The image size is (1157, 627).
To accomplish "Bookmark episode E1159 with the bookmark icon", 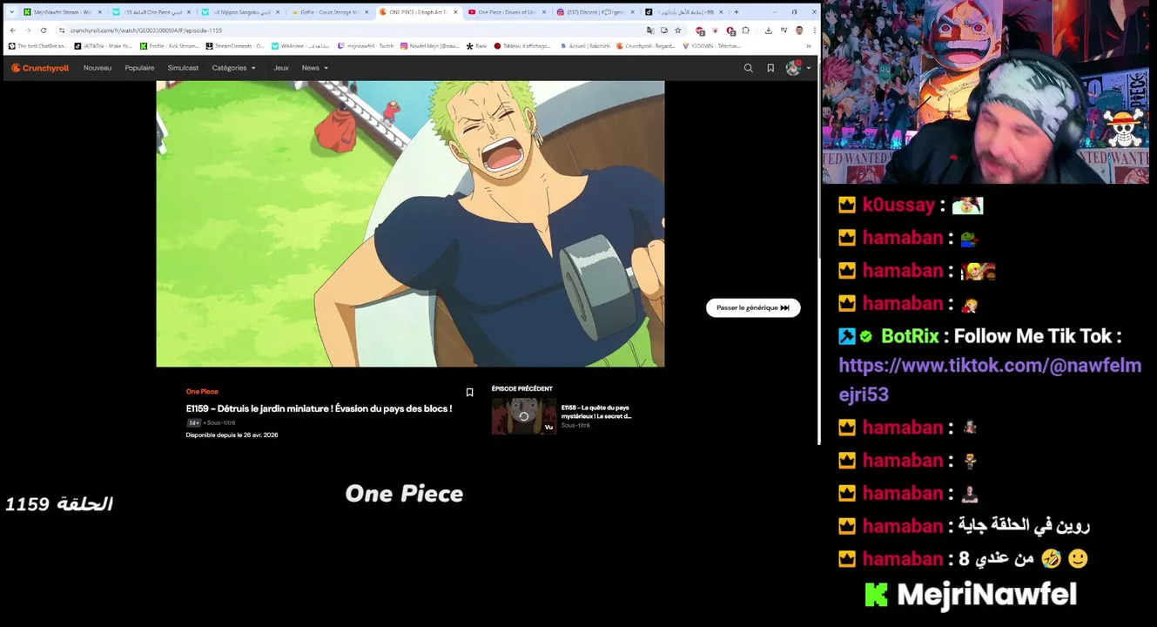I will [x=469, y=393].
